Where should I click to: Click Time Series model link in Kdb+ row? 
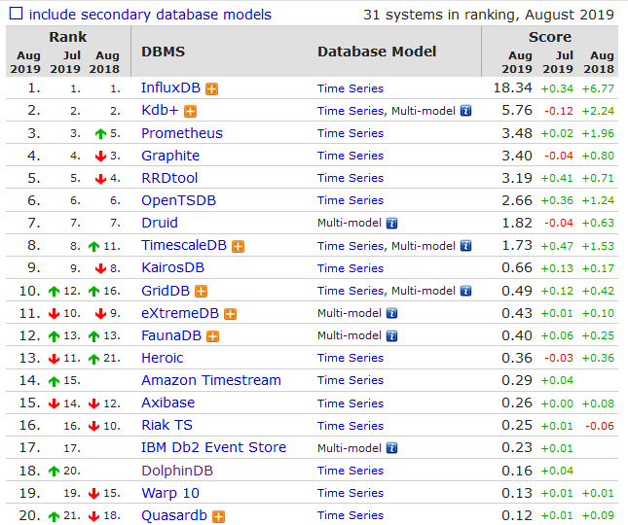(x=351, y=111)
